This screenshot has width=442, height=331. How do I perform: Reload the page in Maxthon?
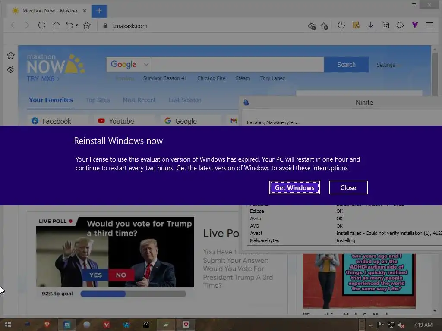coord(42,25)
